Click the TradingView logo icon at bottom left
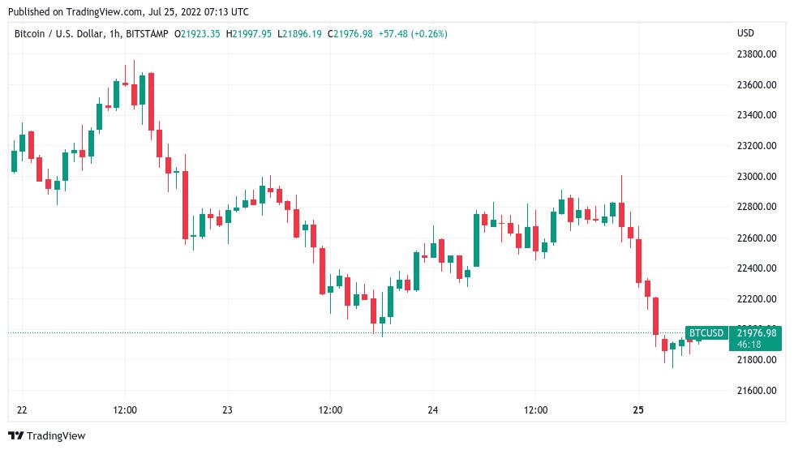The height and width of the screenshot is (450, 794). tap(16, 436)
